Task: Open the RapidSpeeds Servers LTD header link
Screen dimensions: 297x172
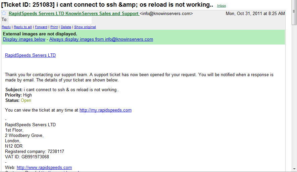Action: (30, 55)
